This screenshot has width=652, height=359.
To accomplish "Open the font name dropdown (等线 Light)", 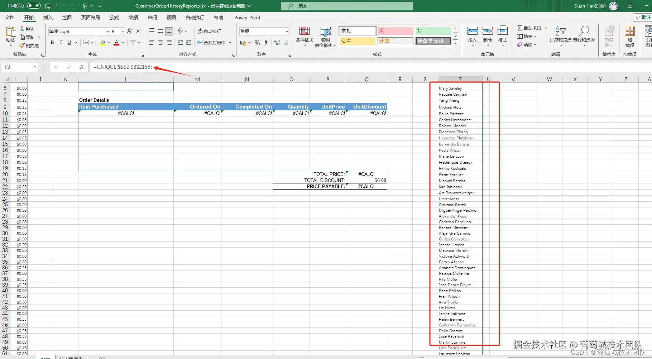I will pyautogui.click(x=107, y=32).
